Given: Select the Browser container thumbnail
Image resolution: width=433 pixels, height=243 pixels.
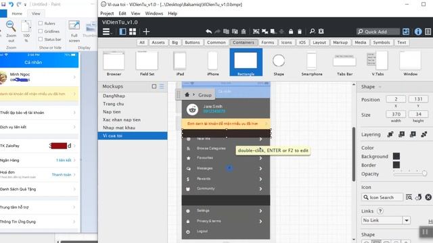Looking at the screenshot, I should coord(114,63).
